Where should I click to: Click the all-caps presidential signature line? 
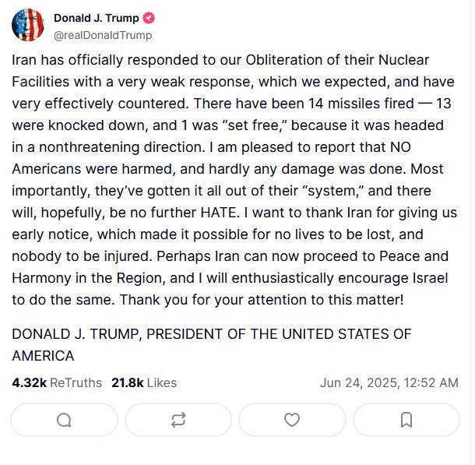pos(212,334)
